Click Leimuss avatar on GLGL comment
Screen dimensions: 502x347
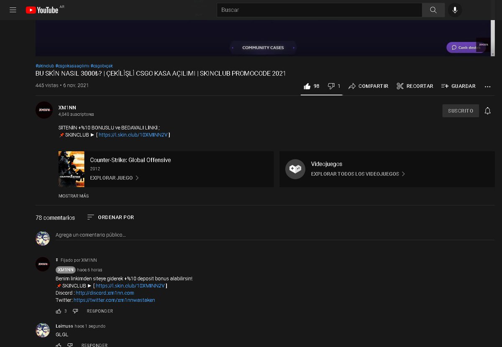pos(43,330)
